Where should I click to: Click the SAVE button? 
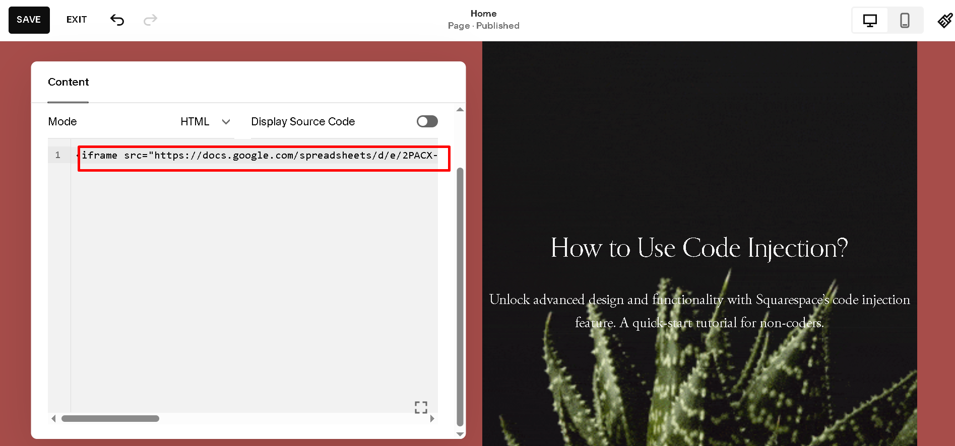(29, 20)
